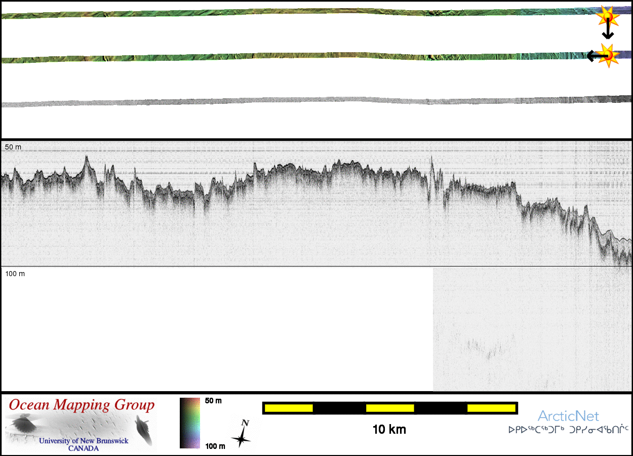The width and height of the screenshot is (633, 456).
Task: Click the 50 m color legend label
Action: (213, 401)
